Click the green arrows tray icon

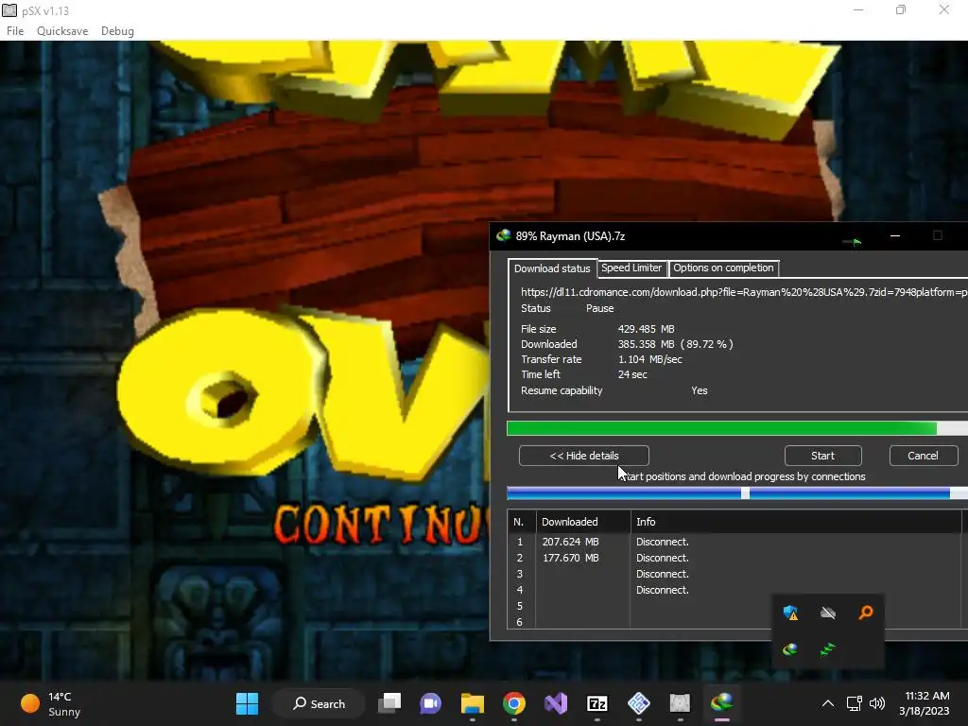pyautogui.click(x=828, y=649)
